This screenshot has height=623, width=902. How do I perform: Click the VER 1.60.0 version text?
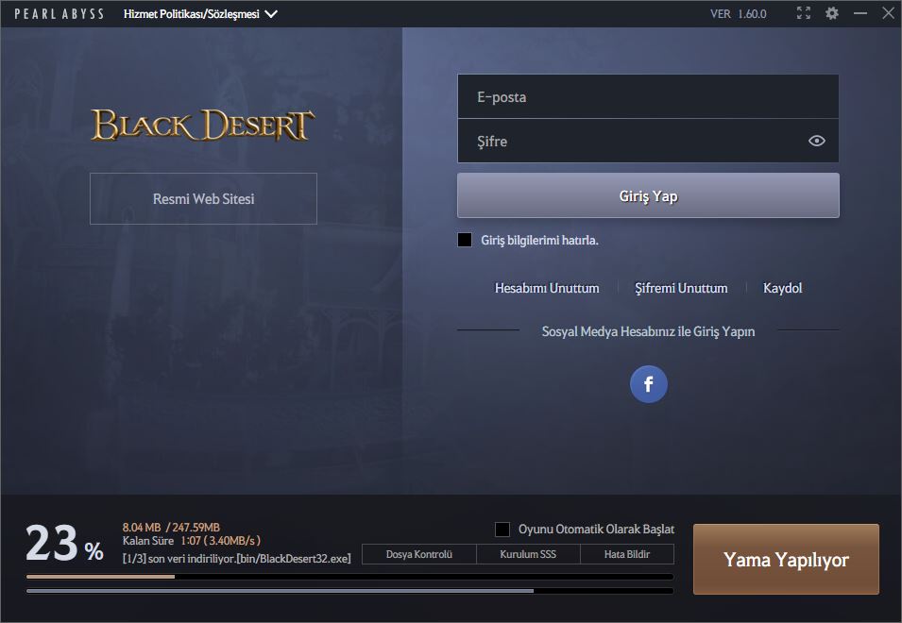point(738,14)
